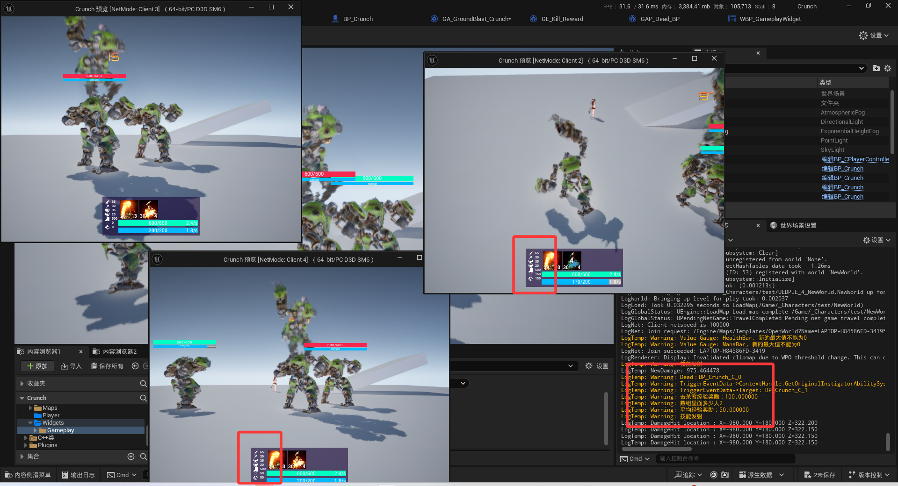Image resolution: width=898 pixels, height=486 pixels.
Task: Open outliner search box dropdown chevron
Action: pos(861,68)
